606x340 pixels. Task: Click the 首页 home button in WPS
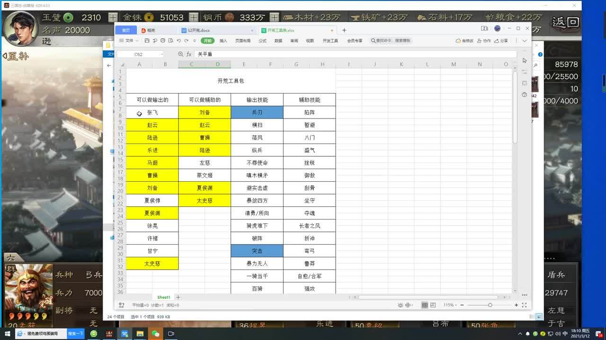tap(126, 30)
